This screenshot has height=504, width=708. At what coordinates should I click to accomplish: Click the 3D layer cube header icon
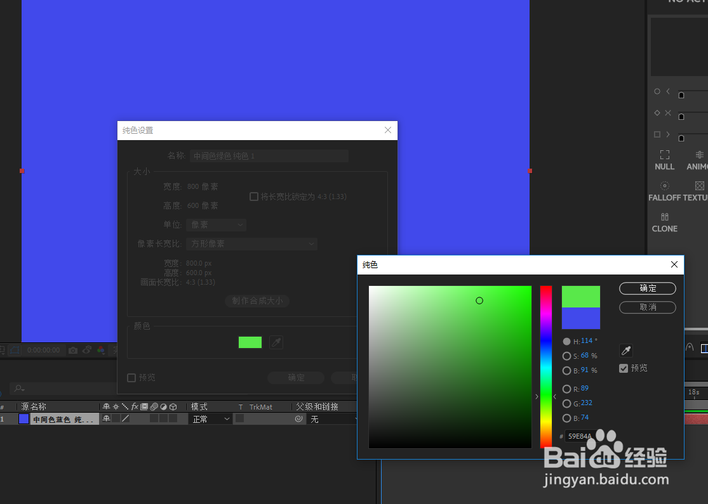[173, 406]
